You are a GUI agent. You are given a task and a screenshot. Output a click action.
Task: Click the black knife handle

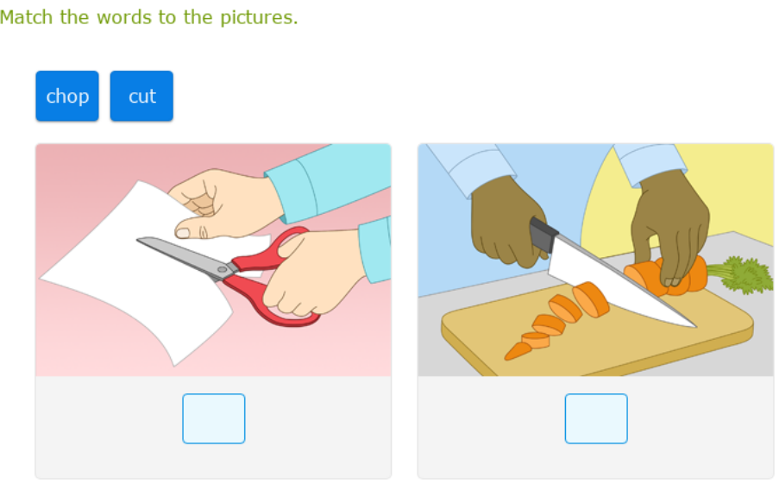click(x=543, y=235)
